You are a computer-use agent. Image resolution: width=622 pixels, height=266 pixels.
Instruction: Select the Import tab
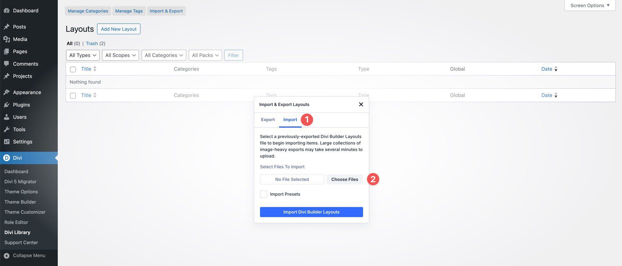click(x=290, y=120)
